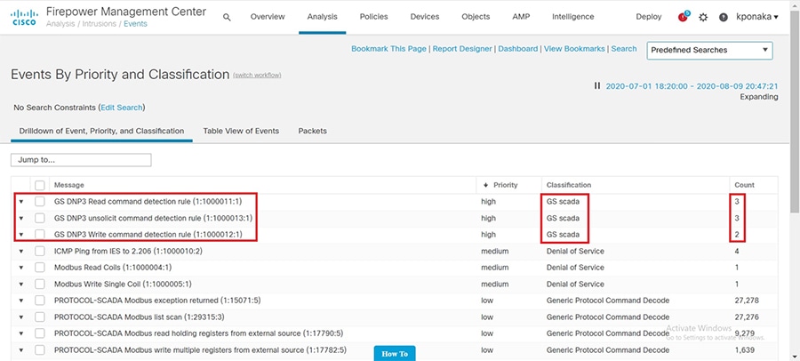Click the count 1,639 cell
This screenshot has height=361, width=800.
pyautogui.click(x=743, y=350)
